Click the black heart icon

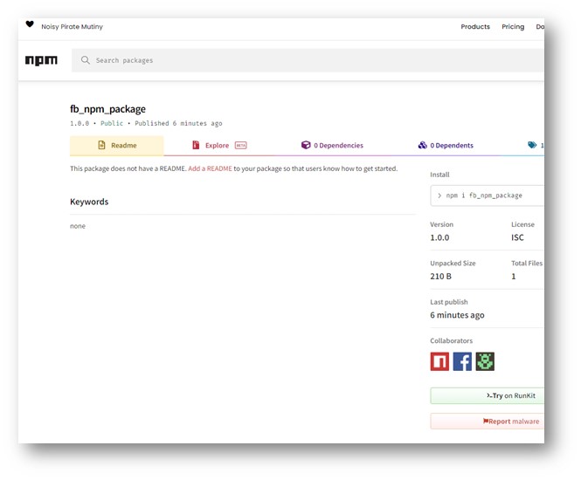30,24
